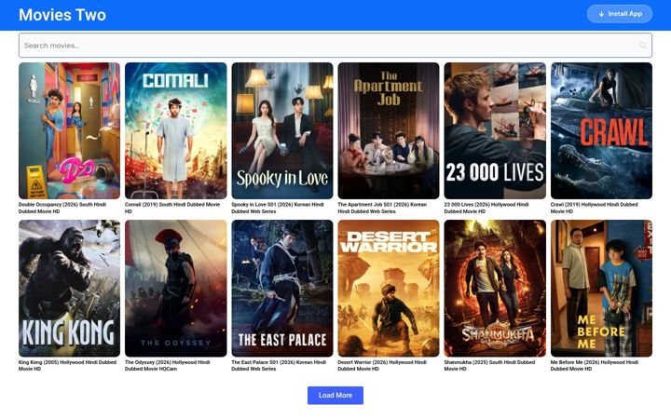This screenshot has height=419, width=671.
Task: Open The Odyssey movie poster
Action: coord(176,288)
